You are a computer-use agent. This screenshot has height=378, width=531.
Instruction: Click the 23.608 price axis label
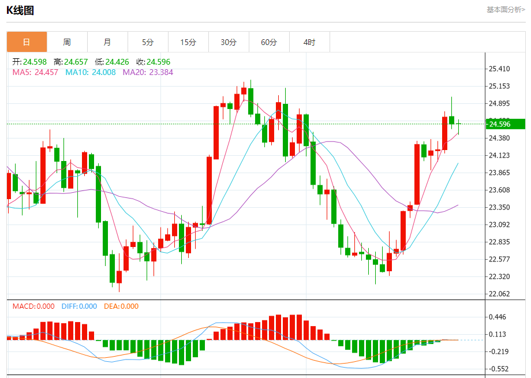(x=499, y=190)
